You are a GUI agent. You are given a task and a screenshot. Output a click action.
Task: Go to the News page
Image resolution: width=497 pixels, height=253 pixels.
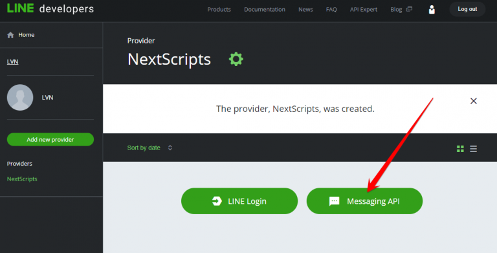click(x=305, y=10)
